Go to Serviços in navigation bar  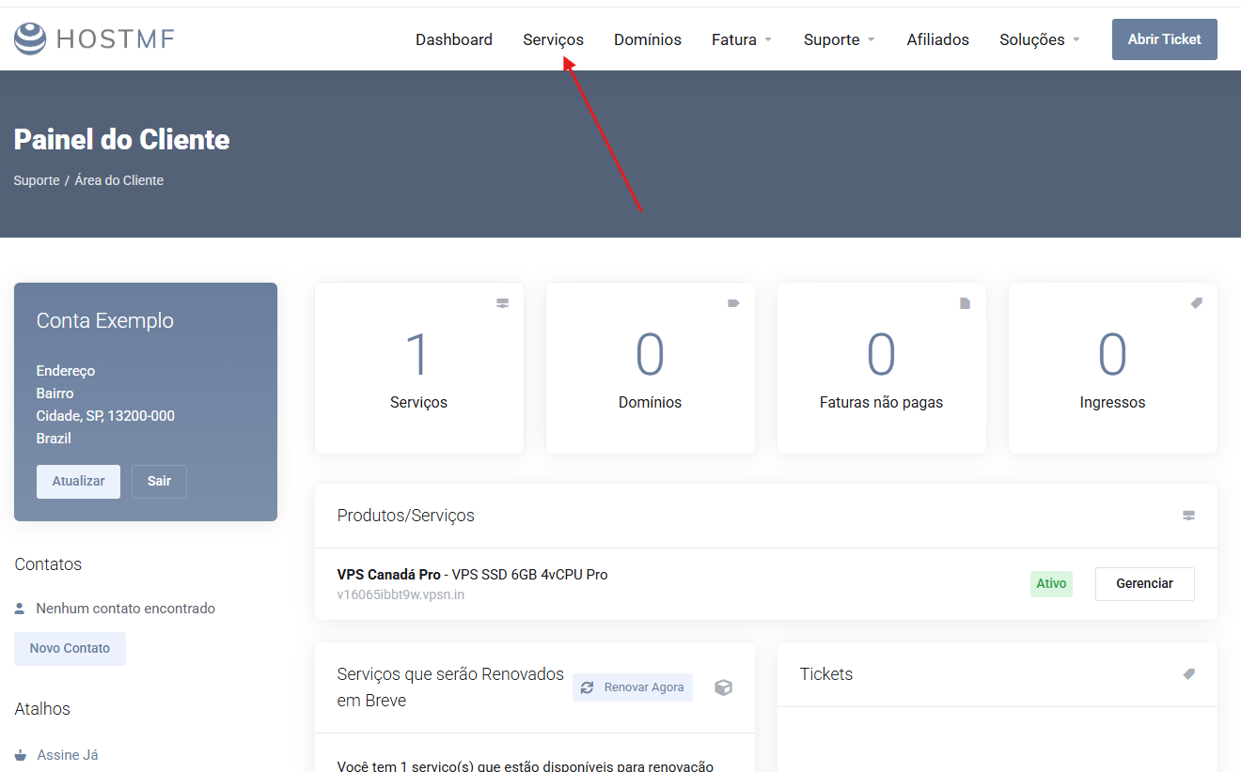tap(553, 39)
